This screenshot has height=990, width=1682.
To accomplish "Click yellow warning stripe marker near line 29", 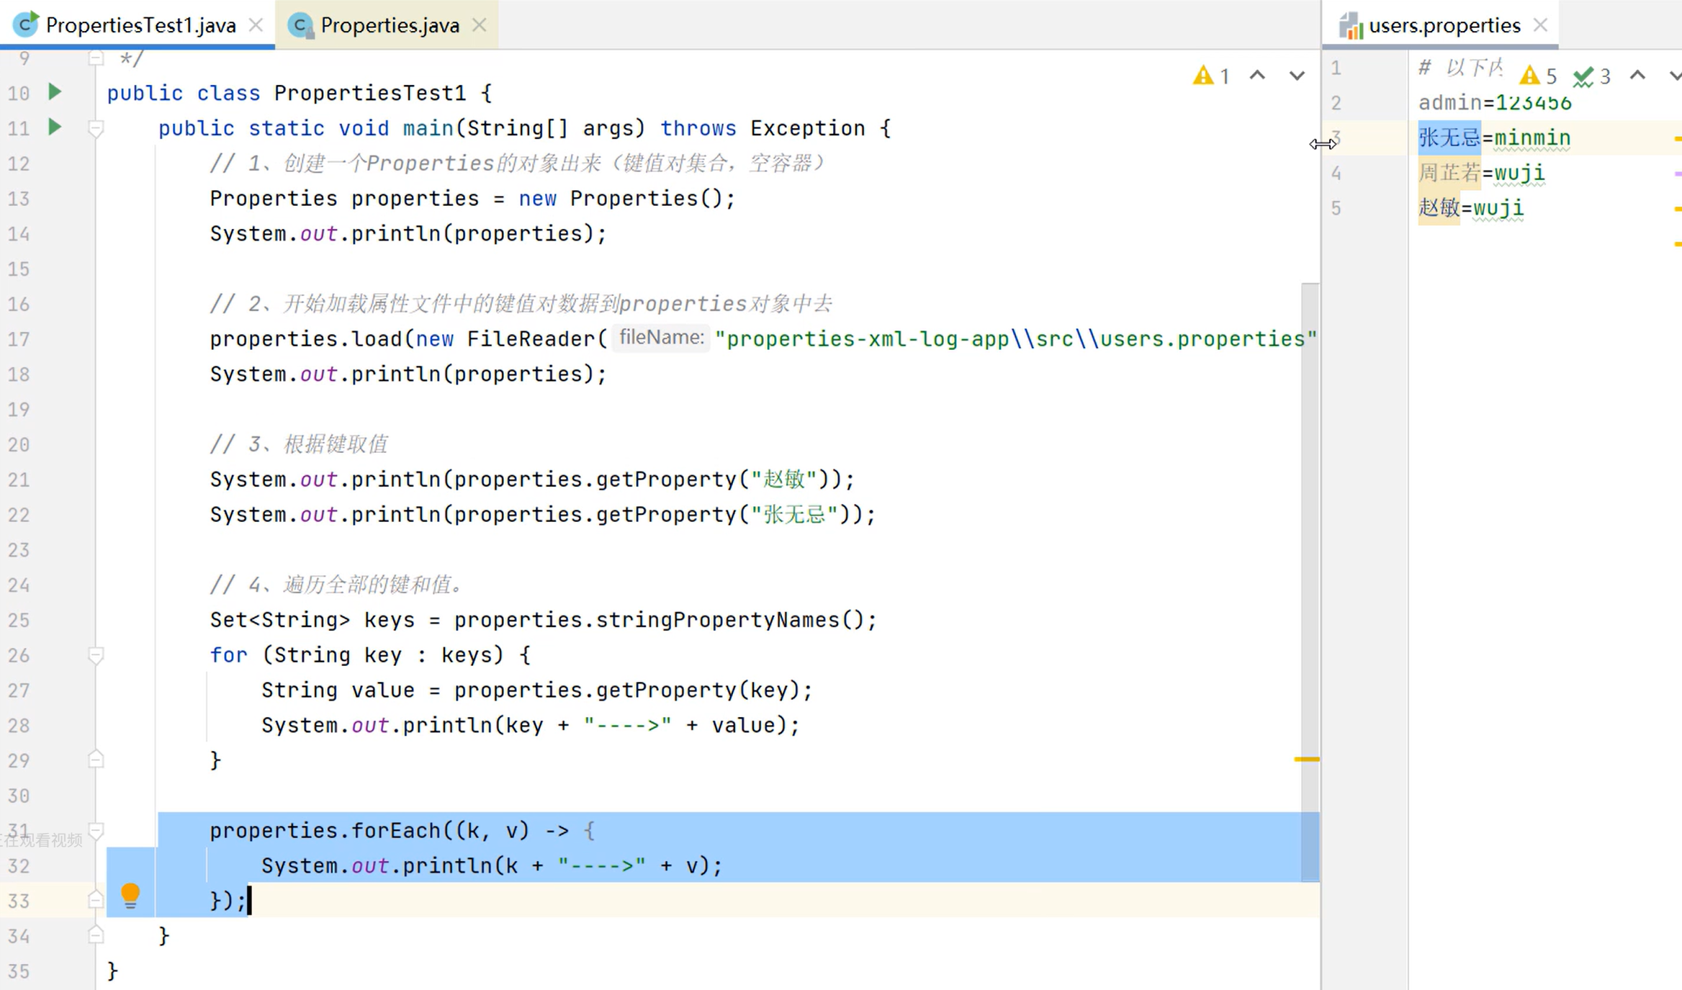I will [1306, 759].
